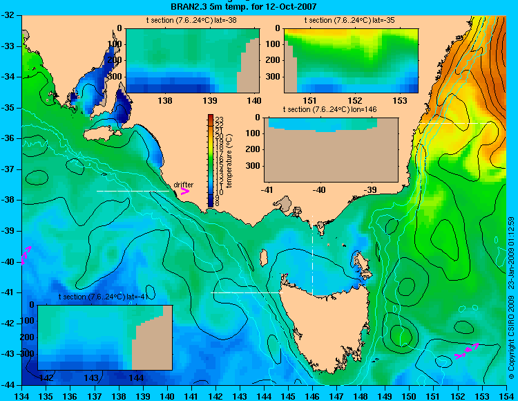Click Kangaroo Island on the map
Screen dimensions: 518x401
click(102, 134)
